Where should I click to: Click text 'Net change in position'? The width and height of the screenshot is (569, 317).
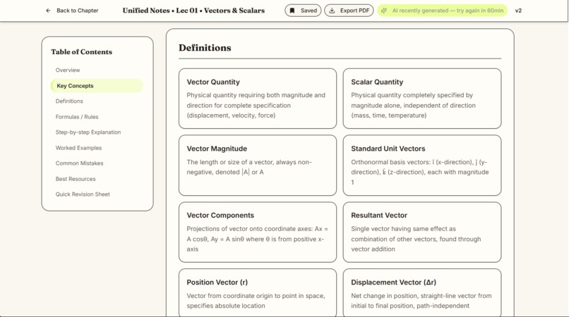click(384, 296)
